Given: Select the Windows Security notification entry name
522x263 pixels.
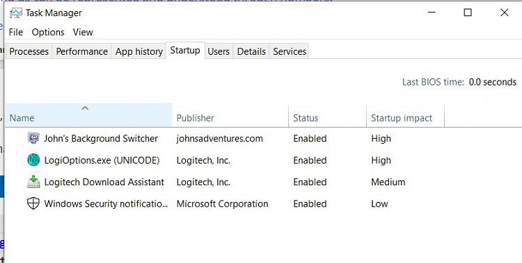Looking at the screenshot, I should click(x=106, y=203).
